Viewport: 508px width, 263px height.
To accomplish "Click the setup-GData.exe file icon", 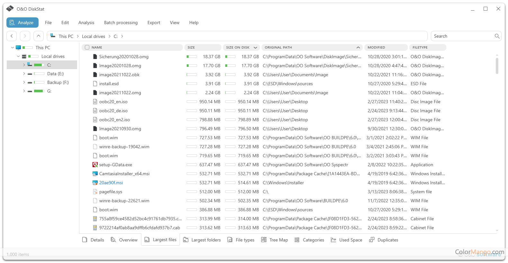I will point(95,165).
